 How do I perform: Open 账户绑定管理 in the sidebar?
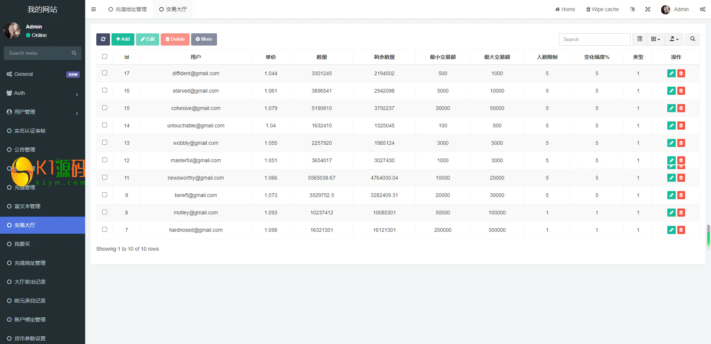point(43,320)
